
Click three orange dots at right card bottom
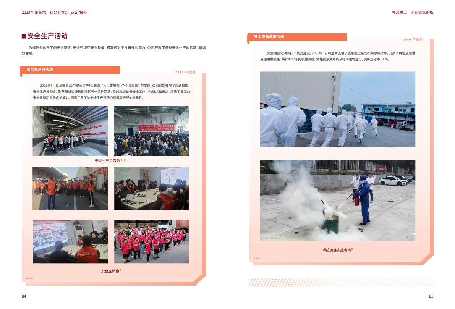(x=257, y=258)
